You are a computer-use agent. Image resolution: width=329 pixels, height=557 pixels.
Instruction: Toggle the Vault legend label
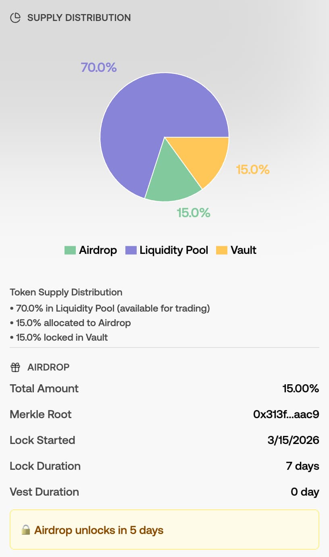[244, 250]
